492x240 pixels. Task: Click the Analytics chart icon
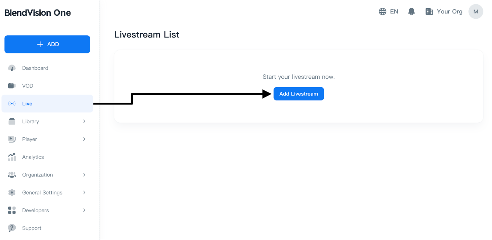(12, 157)
